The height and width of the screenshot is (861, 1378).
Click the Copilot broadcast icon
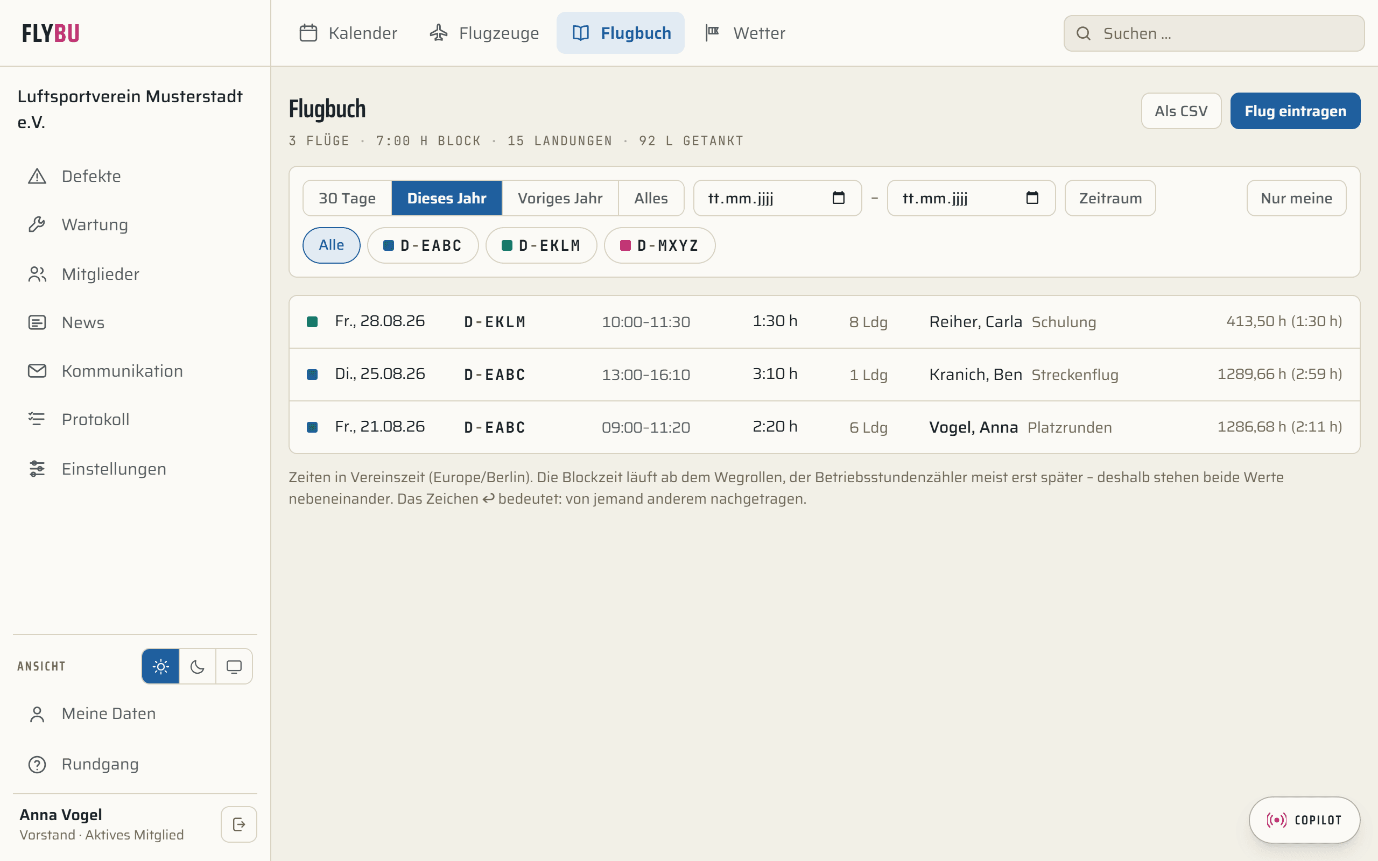pos(1276,820)
